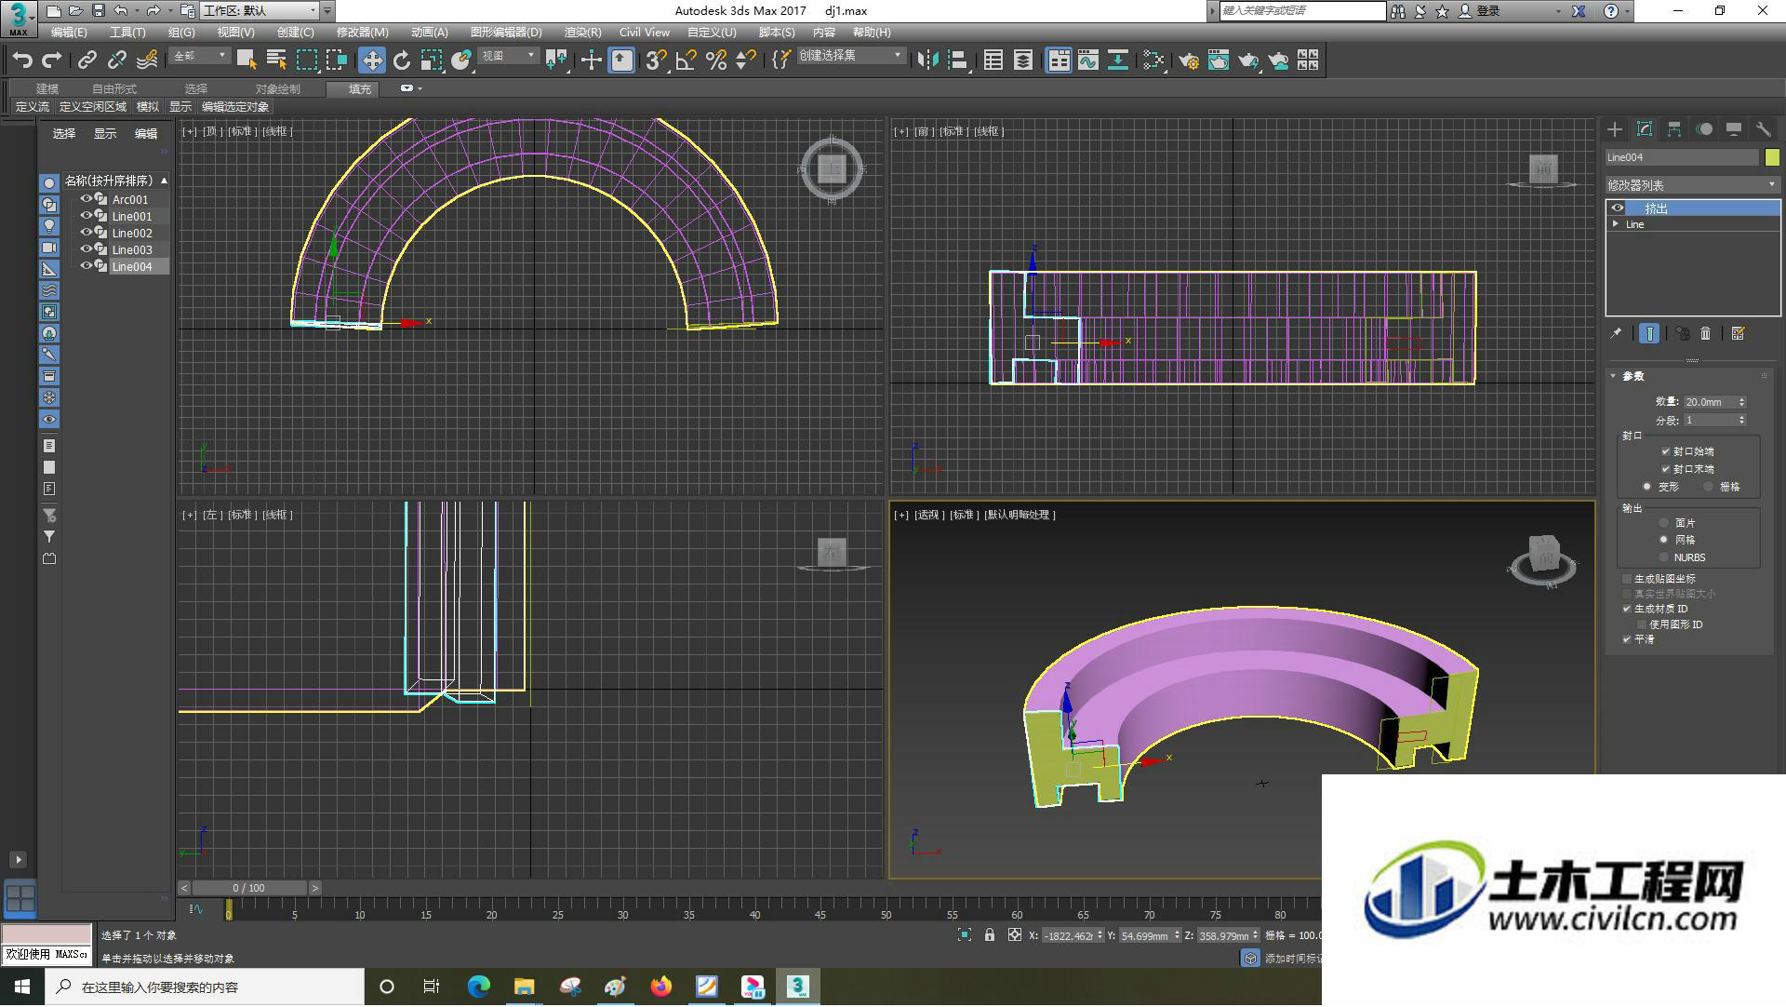Select the NURBS output radio button
The width and height of the screenshot is (1786, 1007).
point(1663,557)
